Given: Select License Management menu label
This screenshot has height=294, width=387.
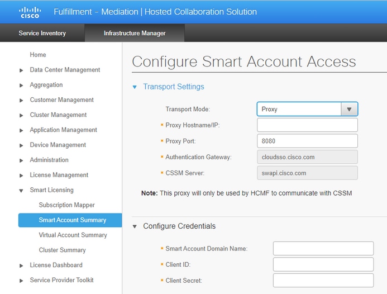Looking at the screenshot, I should tap(59, 175).
